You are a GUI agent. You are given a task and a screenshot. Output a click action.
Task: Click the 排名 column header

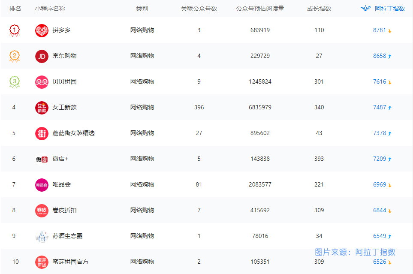pos(15,9)
